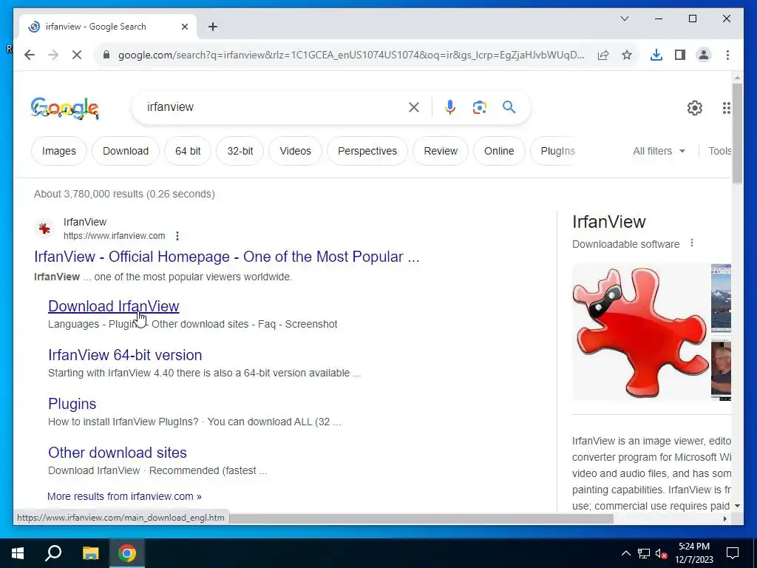The height and width of the screenshot is (568, 757).
Task: Close the irfanview Google Search tab
Action: (184, 27)
